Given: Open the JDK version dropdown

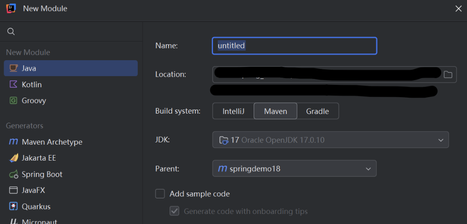Looking at the screenshot, I should [x=331, y=140].
